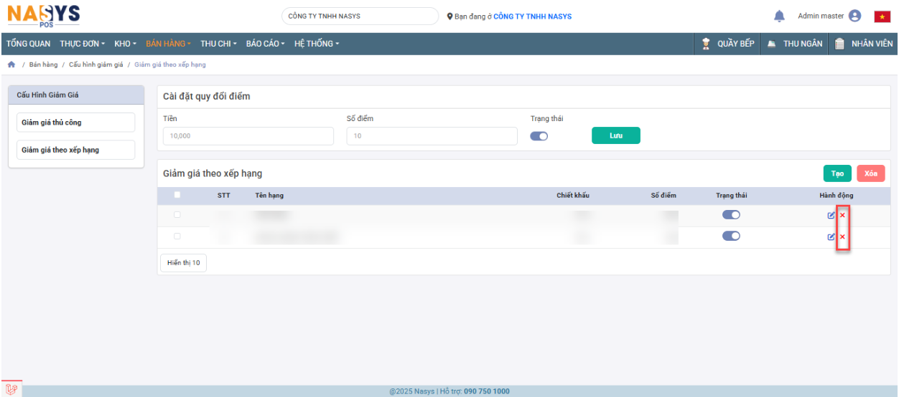Go home via breadcrumb house icon
899x397 pixels.
coord(11,64)
